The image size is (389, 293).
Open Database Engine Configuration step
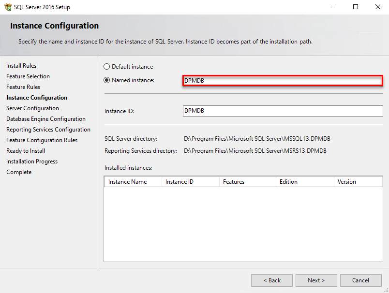coord(46,119)
